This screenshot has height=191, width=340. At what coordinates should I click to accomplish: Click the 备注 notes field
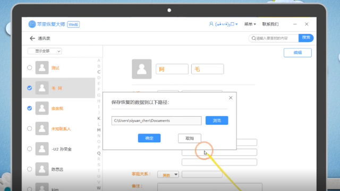(210, 187)
